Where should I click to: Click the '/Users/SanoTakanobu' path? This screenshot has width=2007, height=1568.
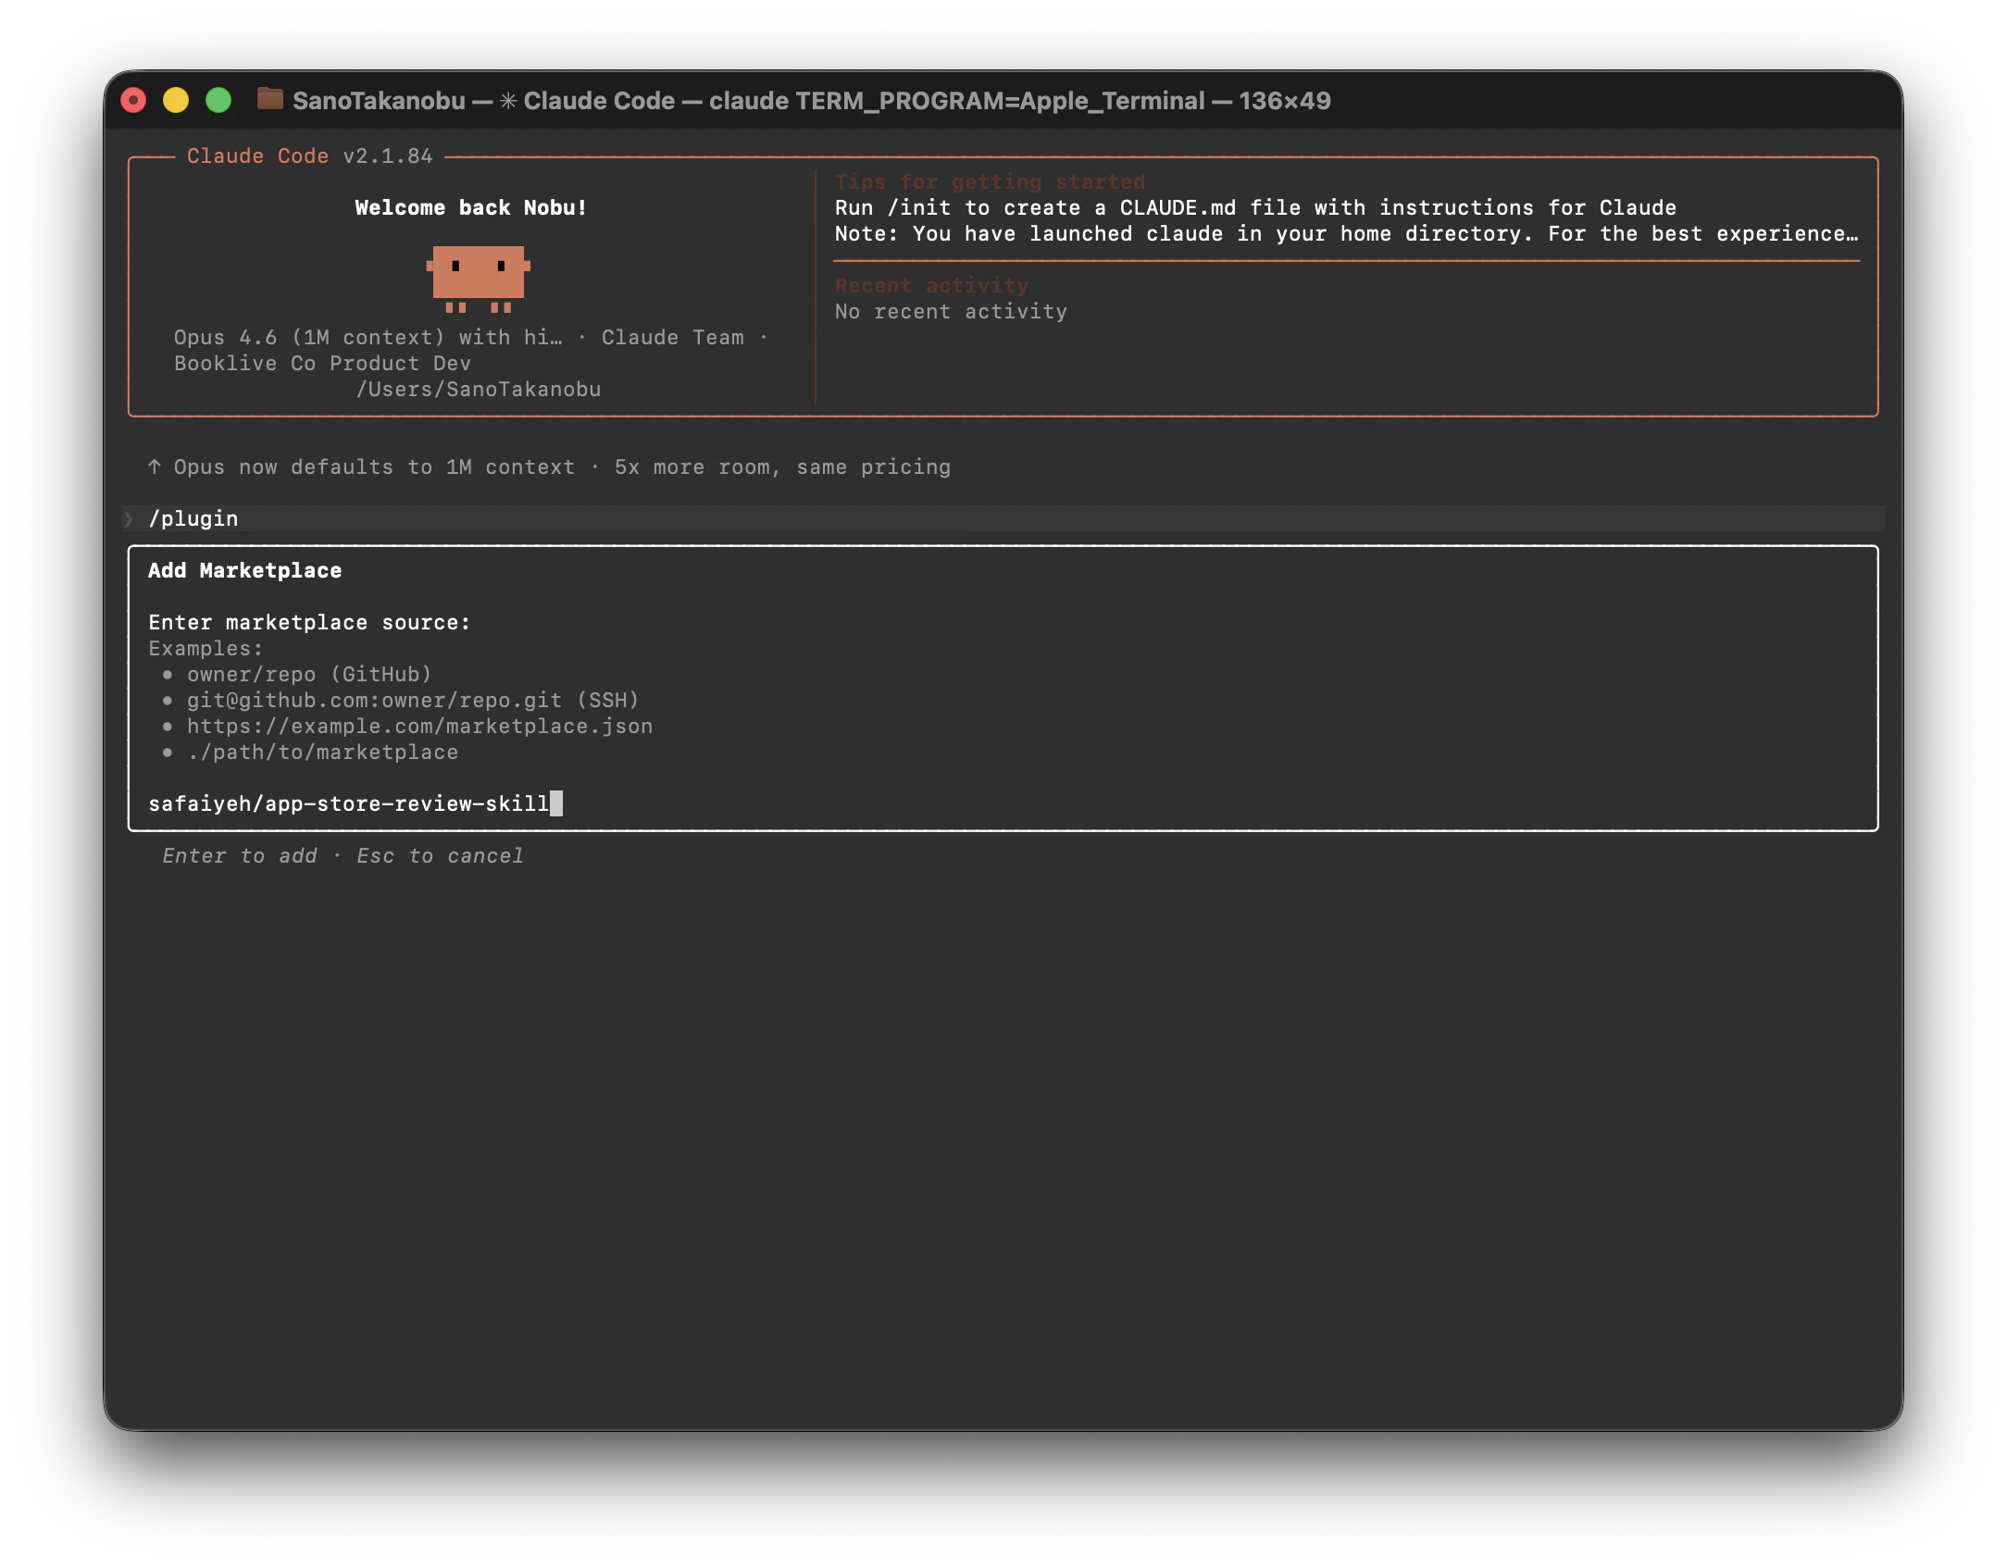pos(478,389)
